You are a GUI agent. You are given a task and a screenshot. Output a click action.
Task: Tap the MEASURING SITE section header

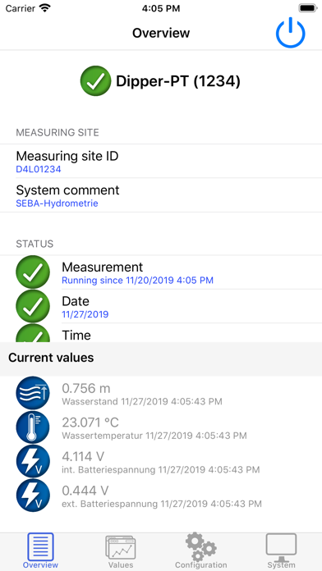click(x=57, y=133)
